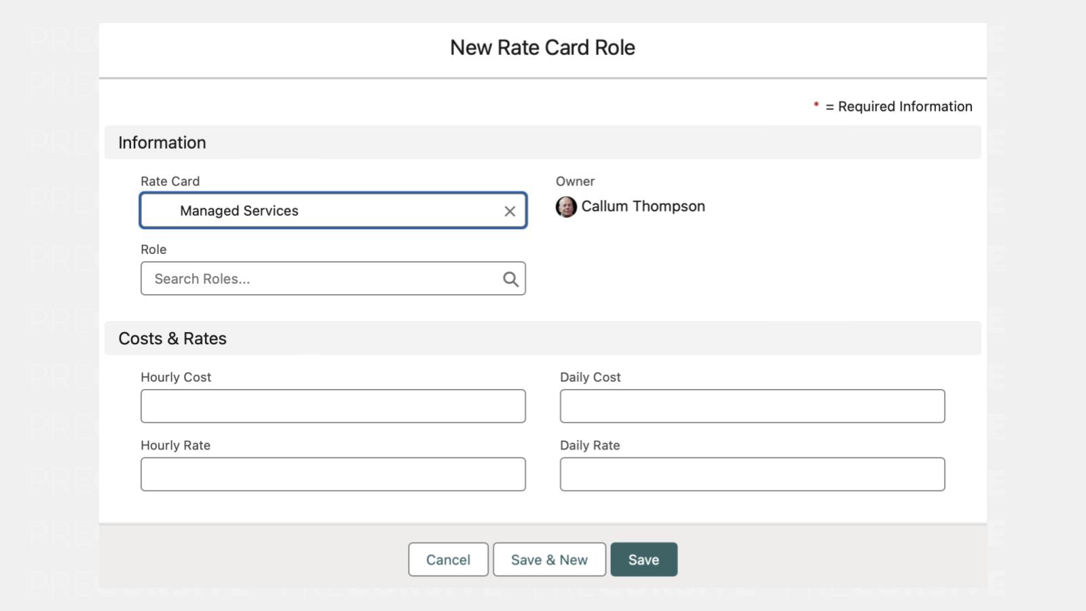Click the Owner field label
The width and height of the screenshot is (1086, 611).
click(x=575, y=181)
